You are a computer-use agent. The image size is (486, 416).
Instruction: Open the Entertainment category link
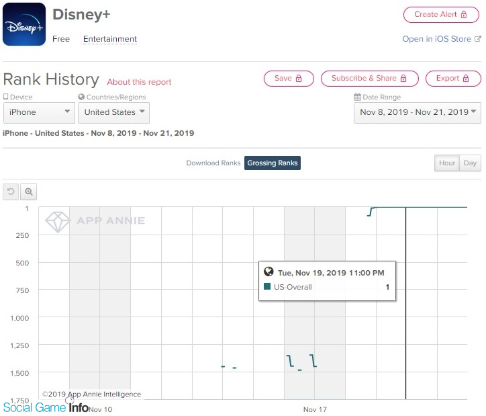[x=110, y=39]
